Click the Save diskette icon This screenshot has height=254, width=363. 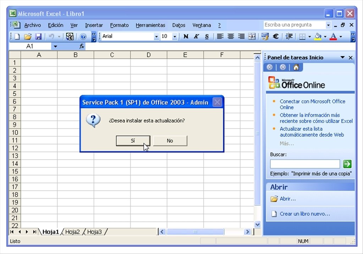(38, 36)
